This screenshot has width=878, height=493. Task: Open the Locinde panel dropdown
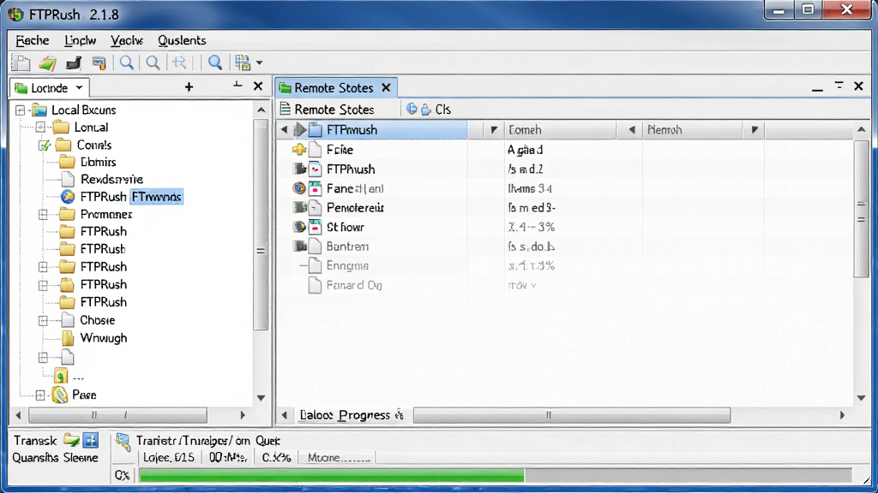click(x=79, y=88)
